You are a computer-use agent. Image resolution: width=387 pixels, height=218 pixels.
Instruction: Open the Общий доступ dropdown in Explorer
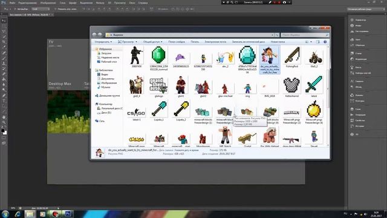pyautogui.click(x=153, y=42)
